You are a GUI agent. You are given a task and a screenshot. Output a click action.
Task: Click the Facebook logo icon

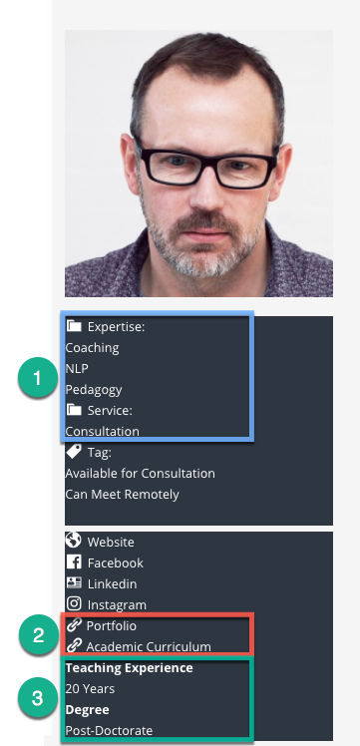coord(74,561)
